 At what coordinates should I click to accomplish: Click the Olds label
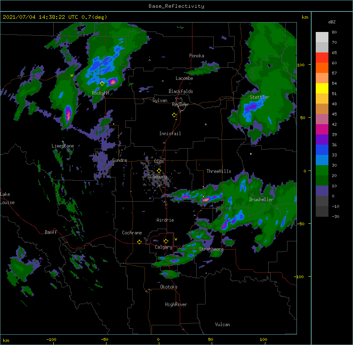[159, 162]
